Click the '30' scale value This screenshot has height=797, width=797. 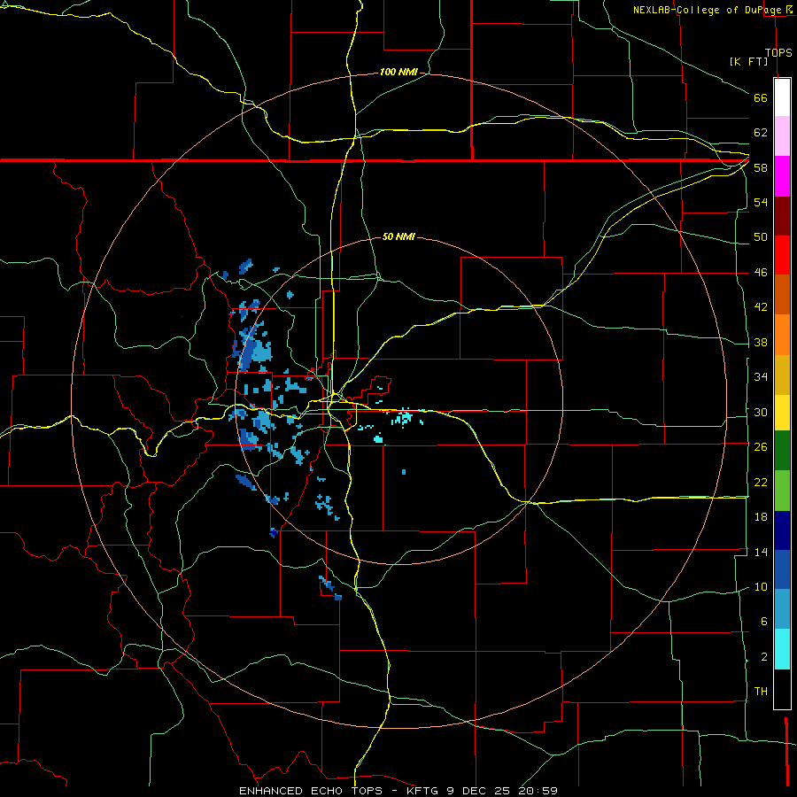point(761,412)
